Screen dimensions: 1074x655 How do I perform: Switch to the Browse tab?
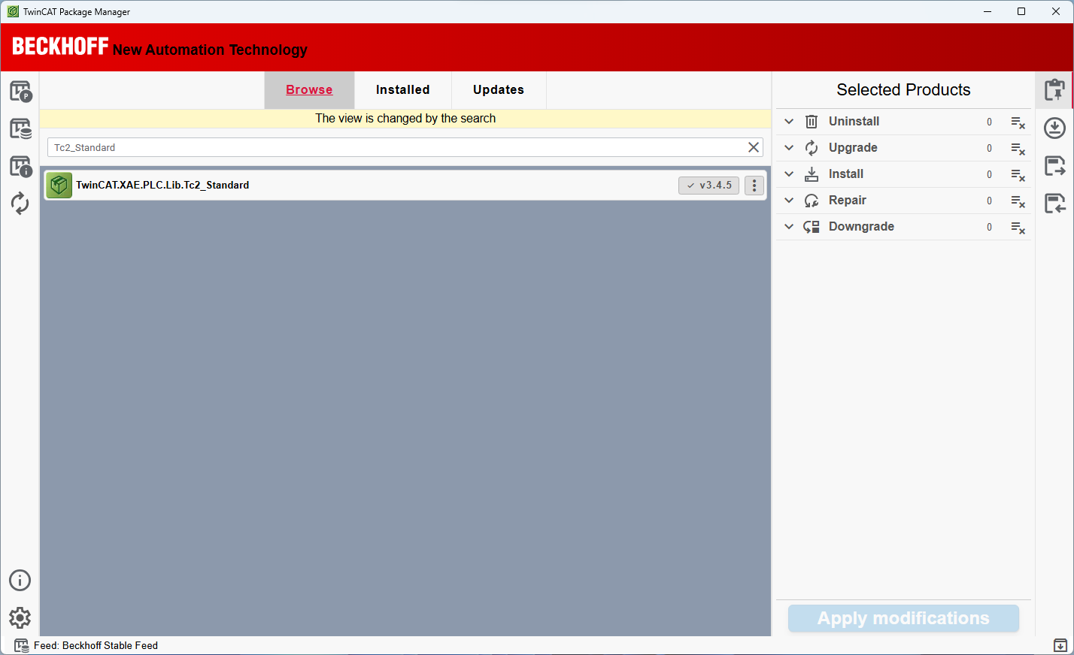point(309,90)
